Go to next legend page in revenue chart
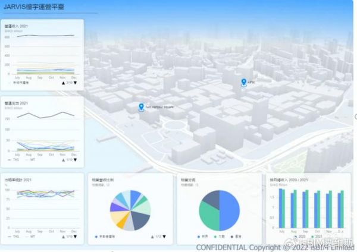357x252 pixels. [75, 83]
